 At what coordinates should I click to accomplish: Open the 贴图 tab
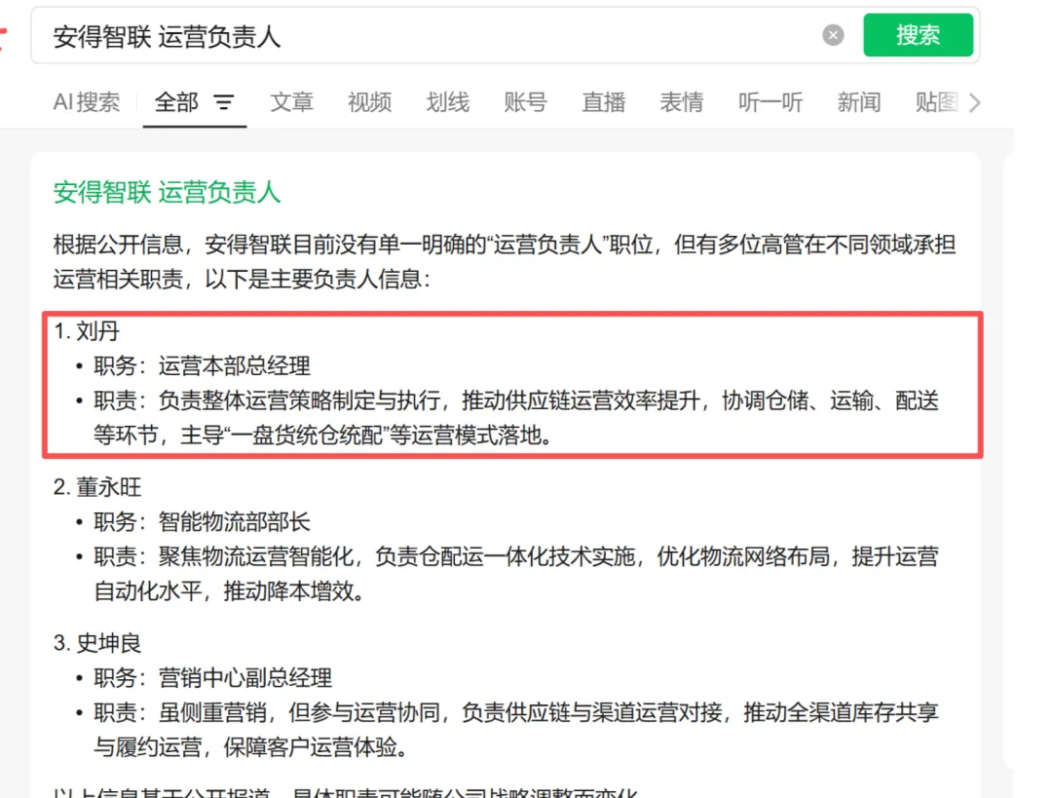[x=937, y=102]
